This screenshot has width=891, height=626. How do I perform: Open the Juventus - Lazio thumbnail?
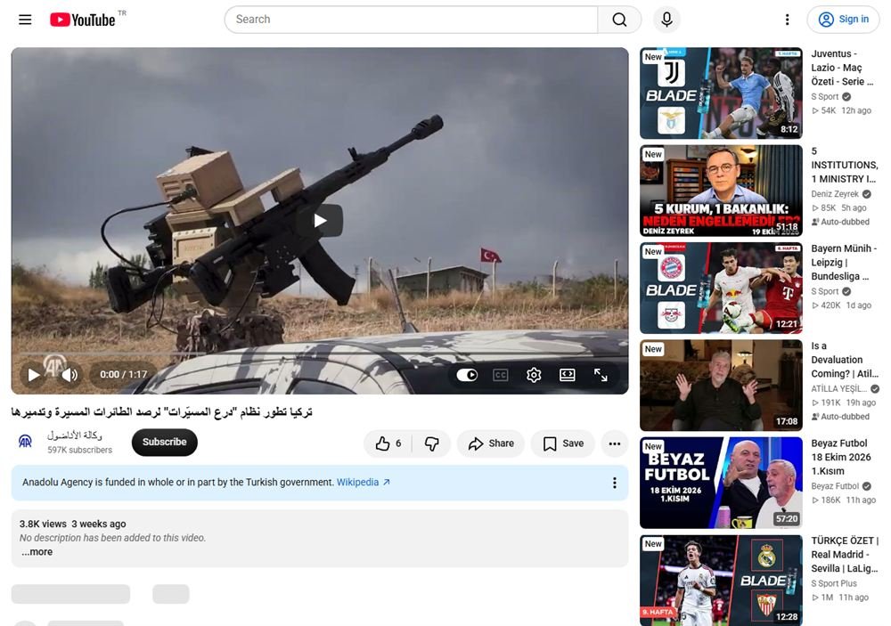pos(721,93)
